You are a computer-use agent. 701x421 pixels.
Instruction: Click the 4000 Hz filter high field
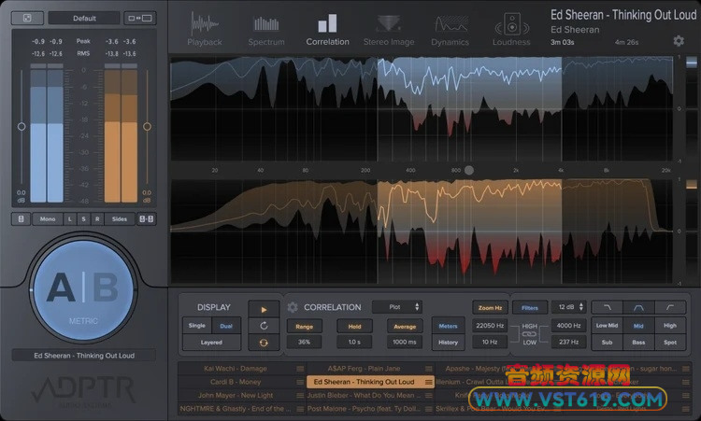[569, 326]
